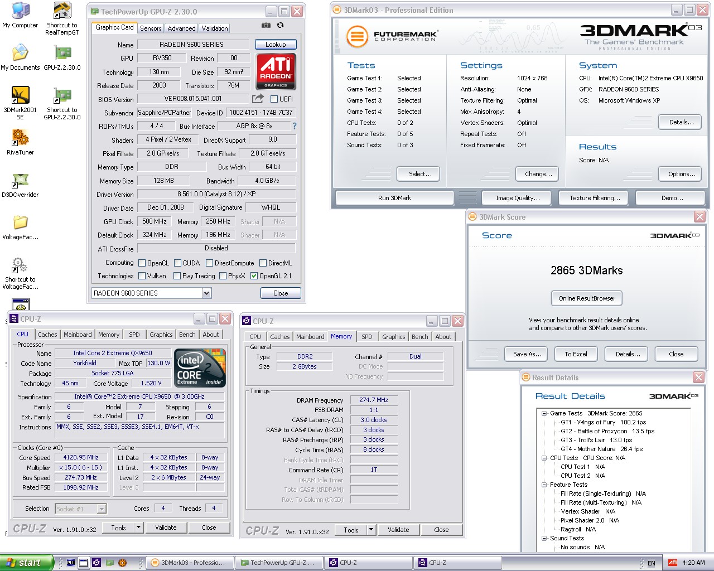Toggle the OpenCL checkbox
Viewport: 714px width, 571px height.
click(142, 263)
